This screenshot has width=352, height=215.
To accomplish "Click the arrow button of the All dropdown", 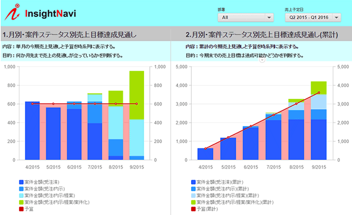I will pyautogui.click(x=269, y=17).
